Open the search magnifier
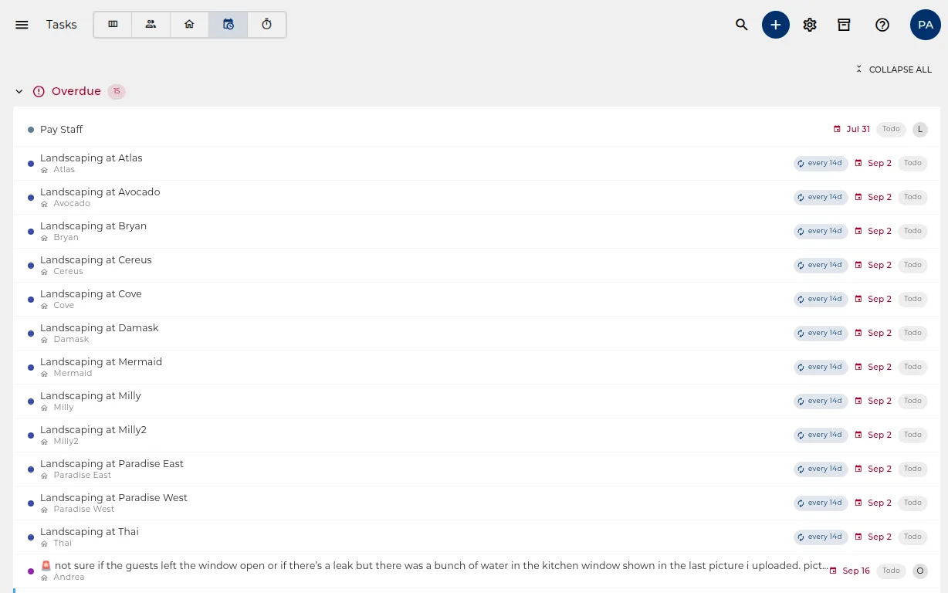Image resolution: width=948 pixels, height=593 pixels. [742, 25]
